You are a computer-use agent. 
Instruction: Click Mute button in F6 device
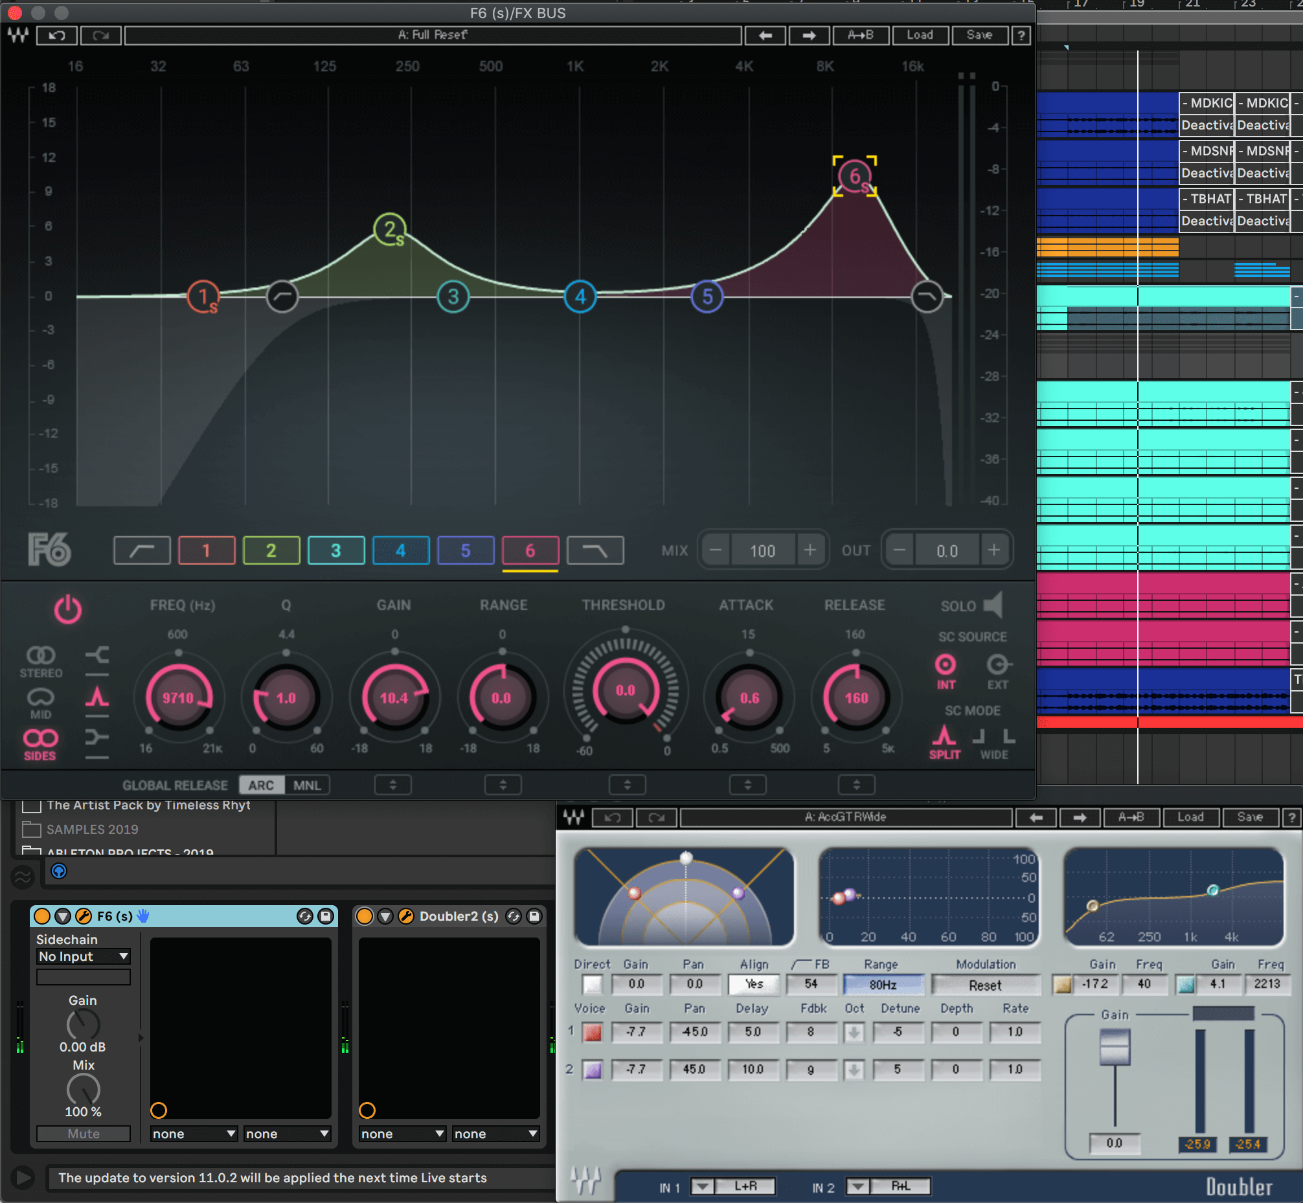tap(84, 1133)
